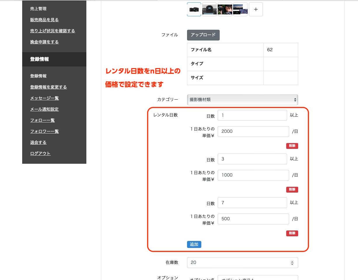Adjust the 在庫数 stepper arrows
The image size is (358, 280).
[x=292, y=263]
